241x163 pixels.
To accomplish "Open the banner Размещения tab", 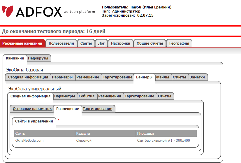I will coord(110,96).
